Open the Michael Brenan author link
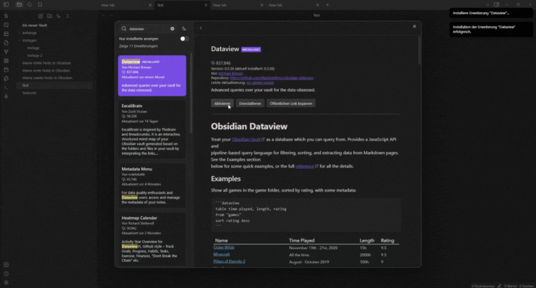This screenshot has height=288, width=536. [230, 74]
